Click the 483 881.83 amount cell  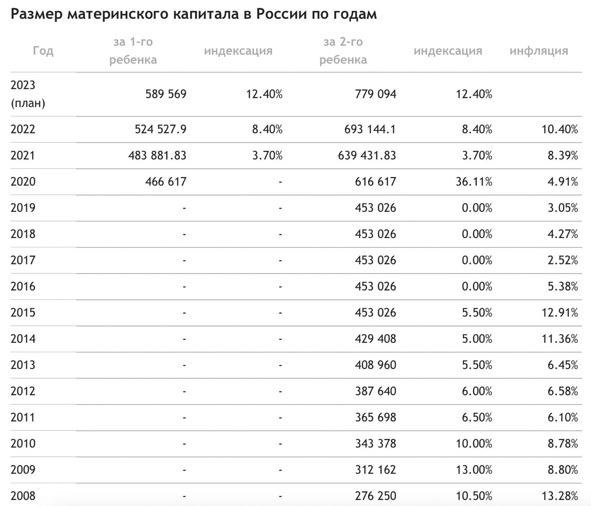point(157,155)
